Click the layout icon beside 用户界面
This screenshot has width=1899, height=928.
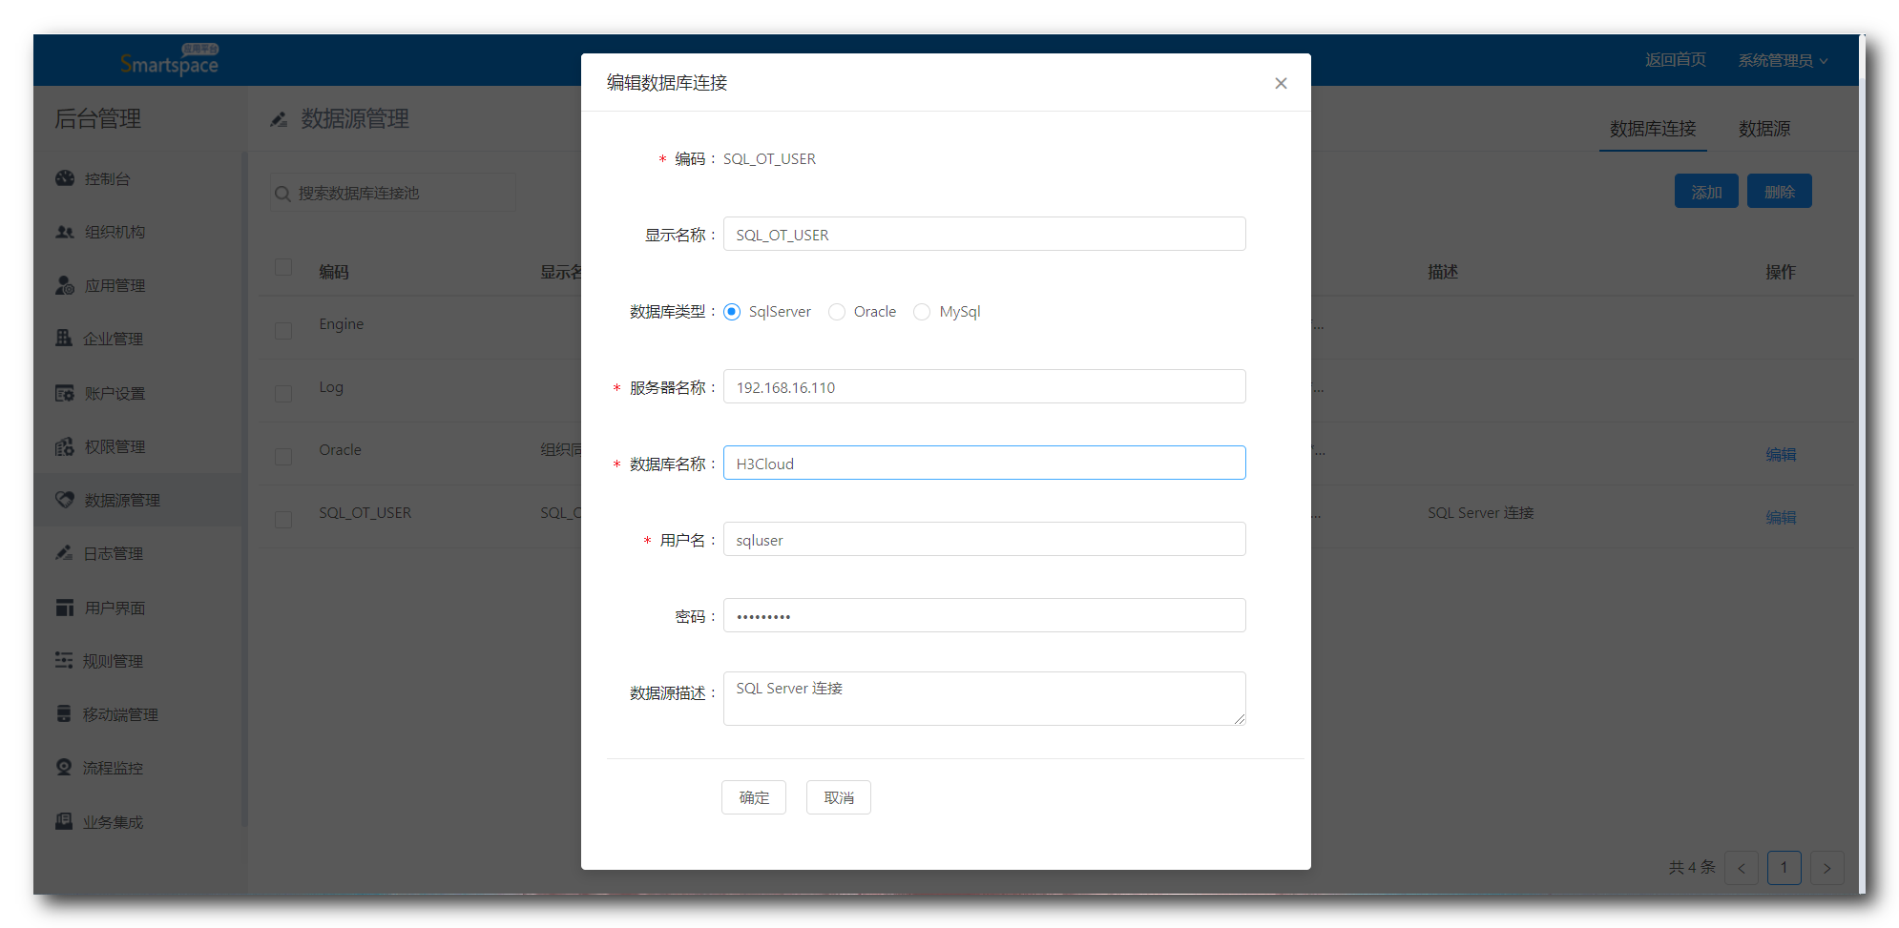[x=65, y=608]
